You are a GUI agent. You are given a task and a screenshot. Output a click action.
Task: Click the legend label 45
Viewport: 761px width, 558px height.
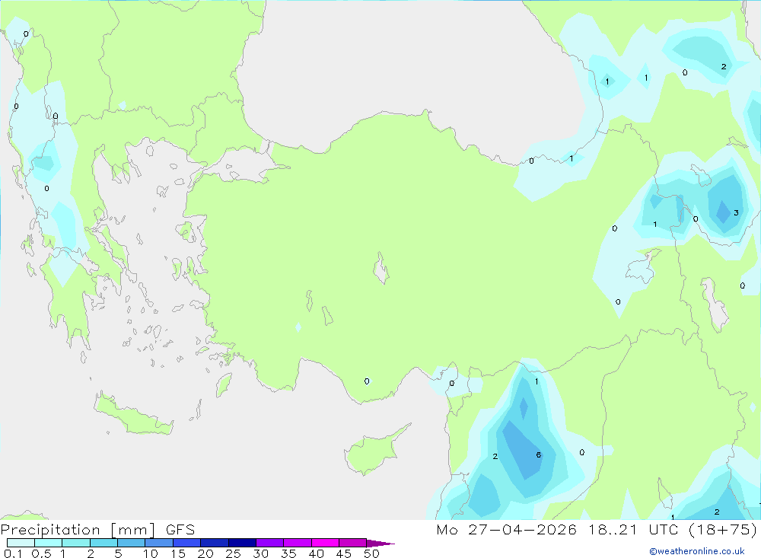point(344,553)
